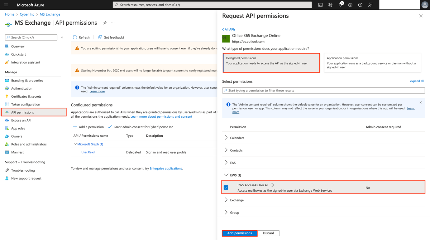Click the Add permissions button
Viewport: 430px width, 240px height.
(239, 233)
